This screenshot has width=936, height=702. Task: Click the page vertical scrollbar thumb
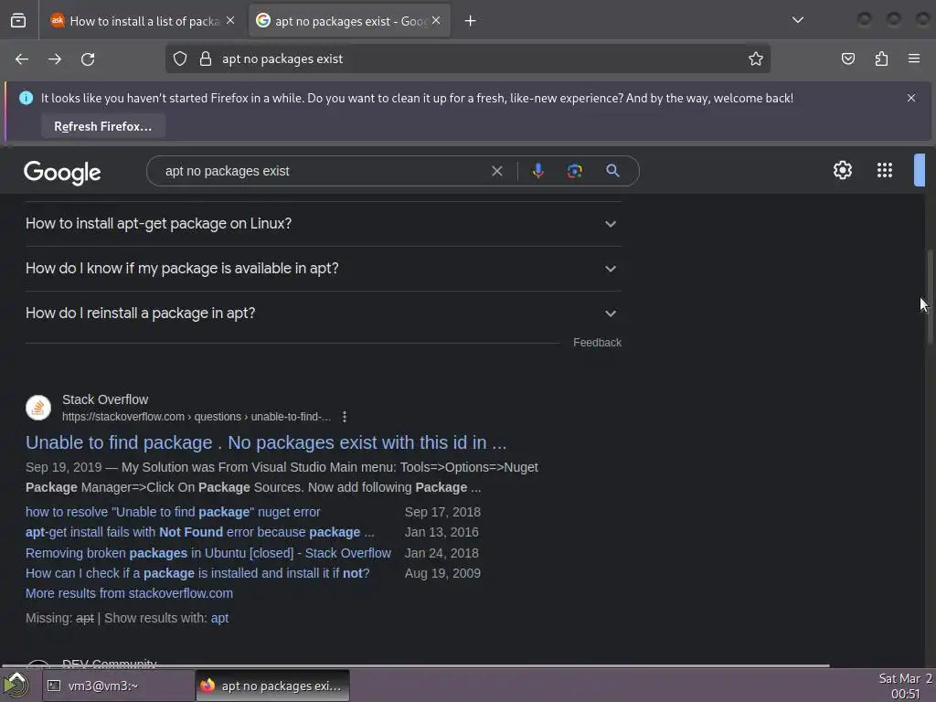click(x=930, y=297)
